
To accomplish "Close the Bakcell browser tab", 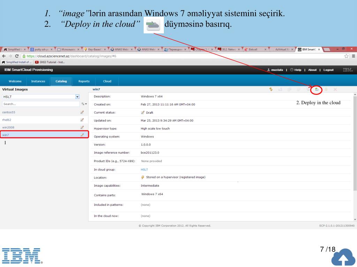I will [265, 49].
